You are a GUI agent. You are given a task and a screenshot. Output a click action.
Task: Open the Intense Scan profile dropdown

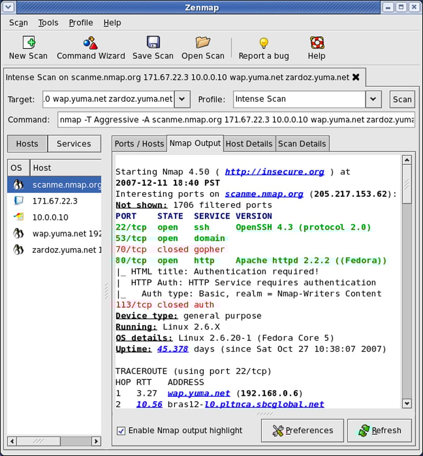point(373,99)
